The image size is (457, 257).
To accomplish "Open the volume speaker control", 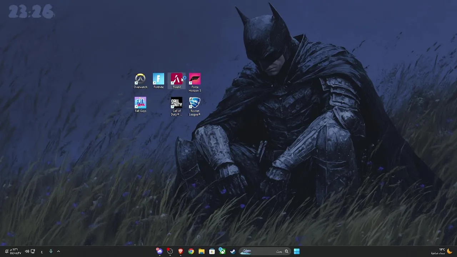I will pyautogui.click(x=27, y=251).
